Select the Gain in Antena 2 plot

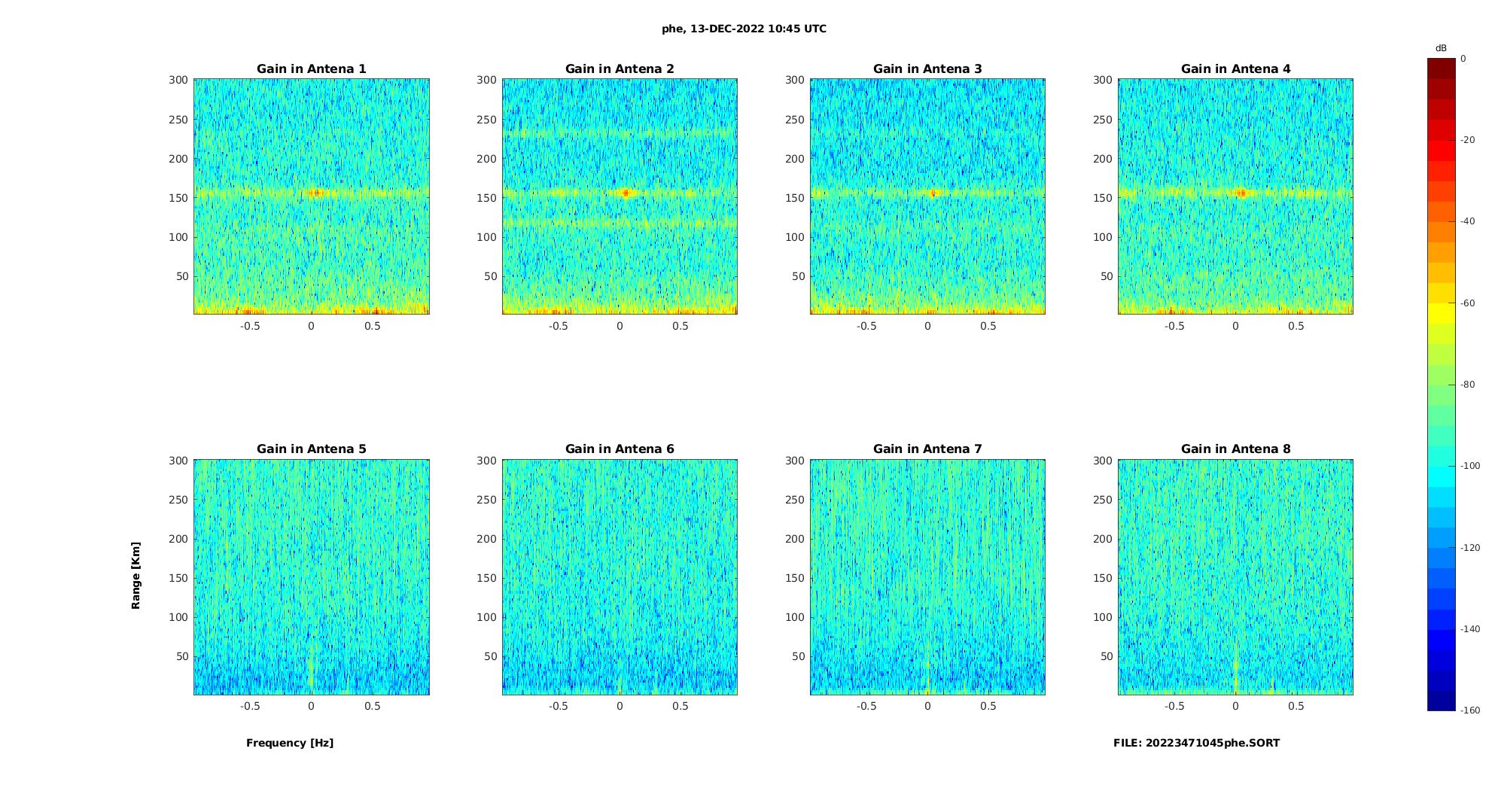point(620,196)
